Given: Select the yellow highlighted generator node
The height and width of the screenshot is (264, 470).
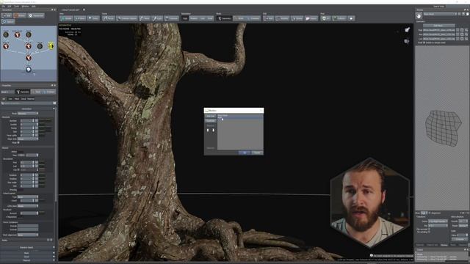Looking at the screenshot, I should [x=51, y=45].
